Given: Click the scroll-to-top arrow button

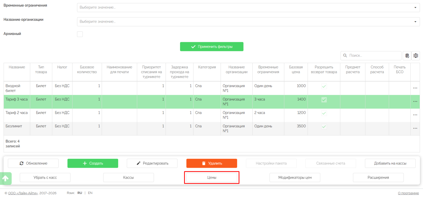Looking at the screenshot, I should coord(6,179).
